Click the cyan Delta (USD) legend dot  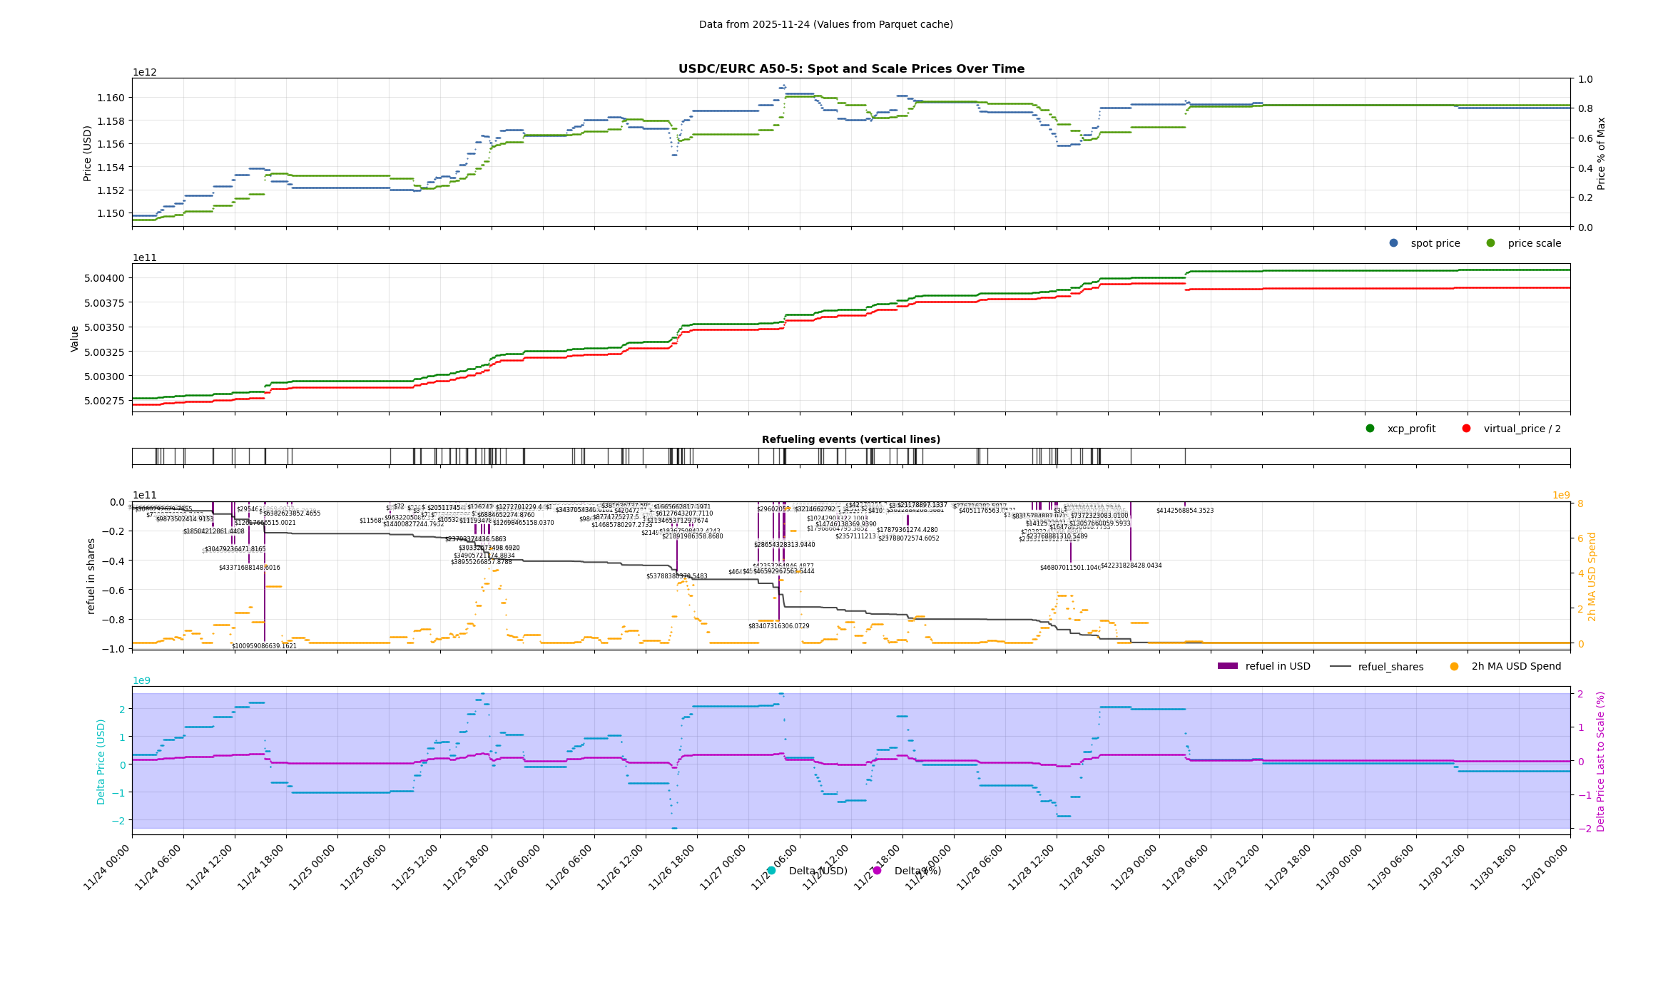click(x=771, y=871)
